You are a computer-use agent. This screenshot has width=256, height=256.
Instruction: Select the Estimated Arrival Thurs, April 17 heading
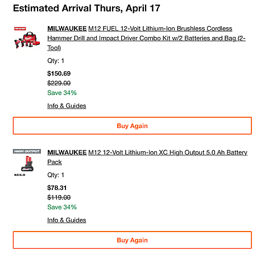point(86,8)
